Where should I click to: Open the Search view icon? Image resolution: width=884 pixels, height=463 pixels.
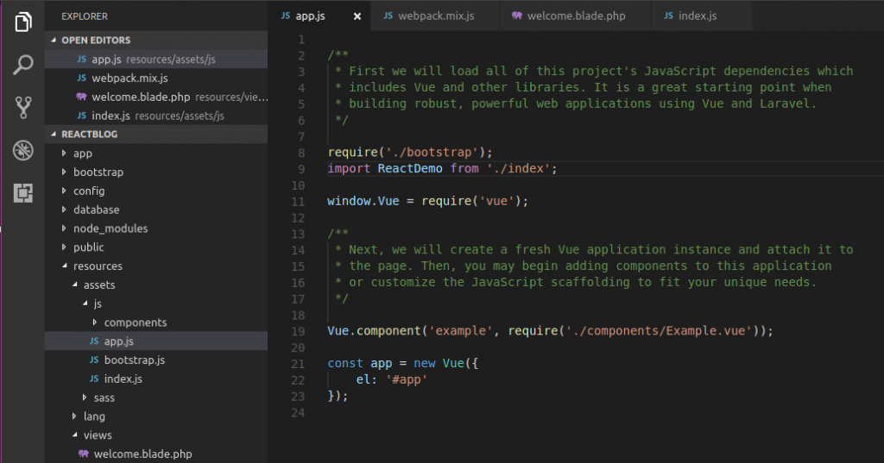coord(23,65)
